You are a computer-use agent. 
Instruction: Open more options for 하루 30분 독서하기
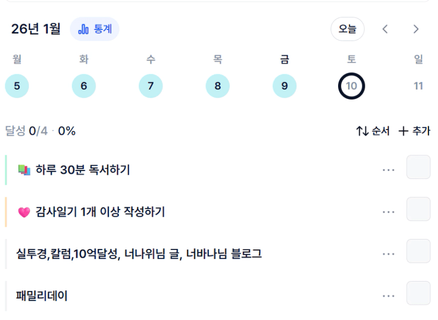[389, 170]
